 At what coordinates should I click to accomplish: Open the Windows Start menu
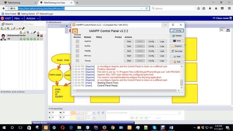[x=4, y=128]
